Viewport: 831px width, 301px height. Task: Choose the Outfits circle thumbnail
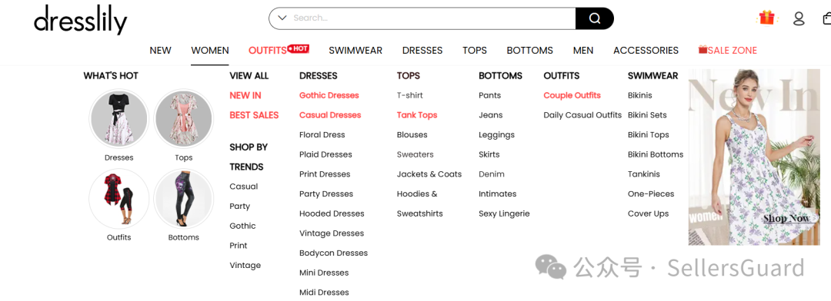pyautogui.click(x=118, y=198)
